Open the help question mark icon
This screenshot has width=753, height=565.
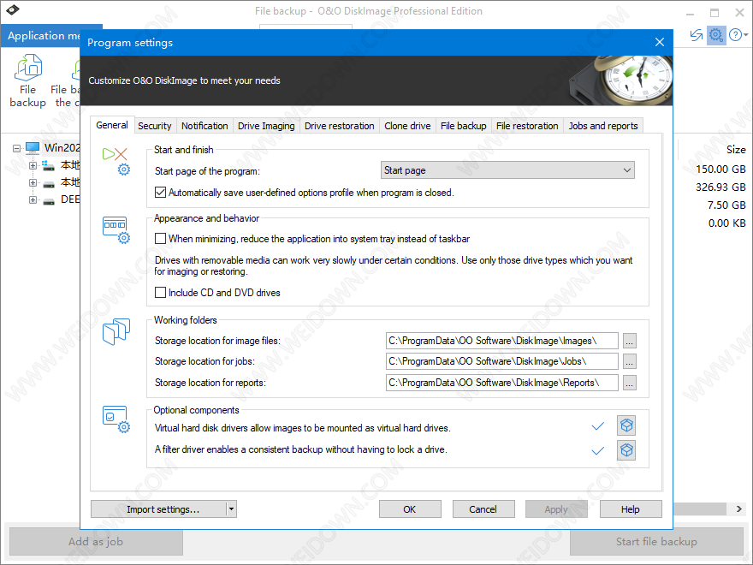735,35
